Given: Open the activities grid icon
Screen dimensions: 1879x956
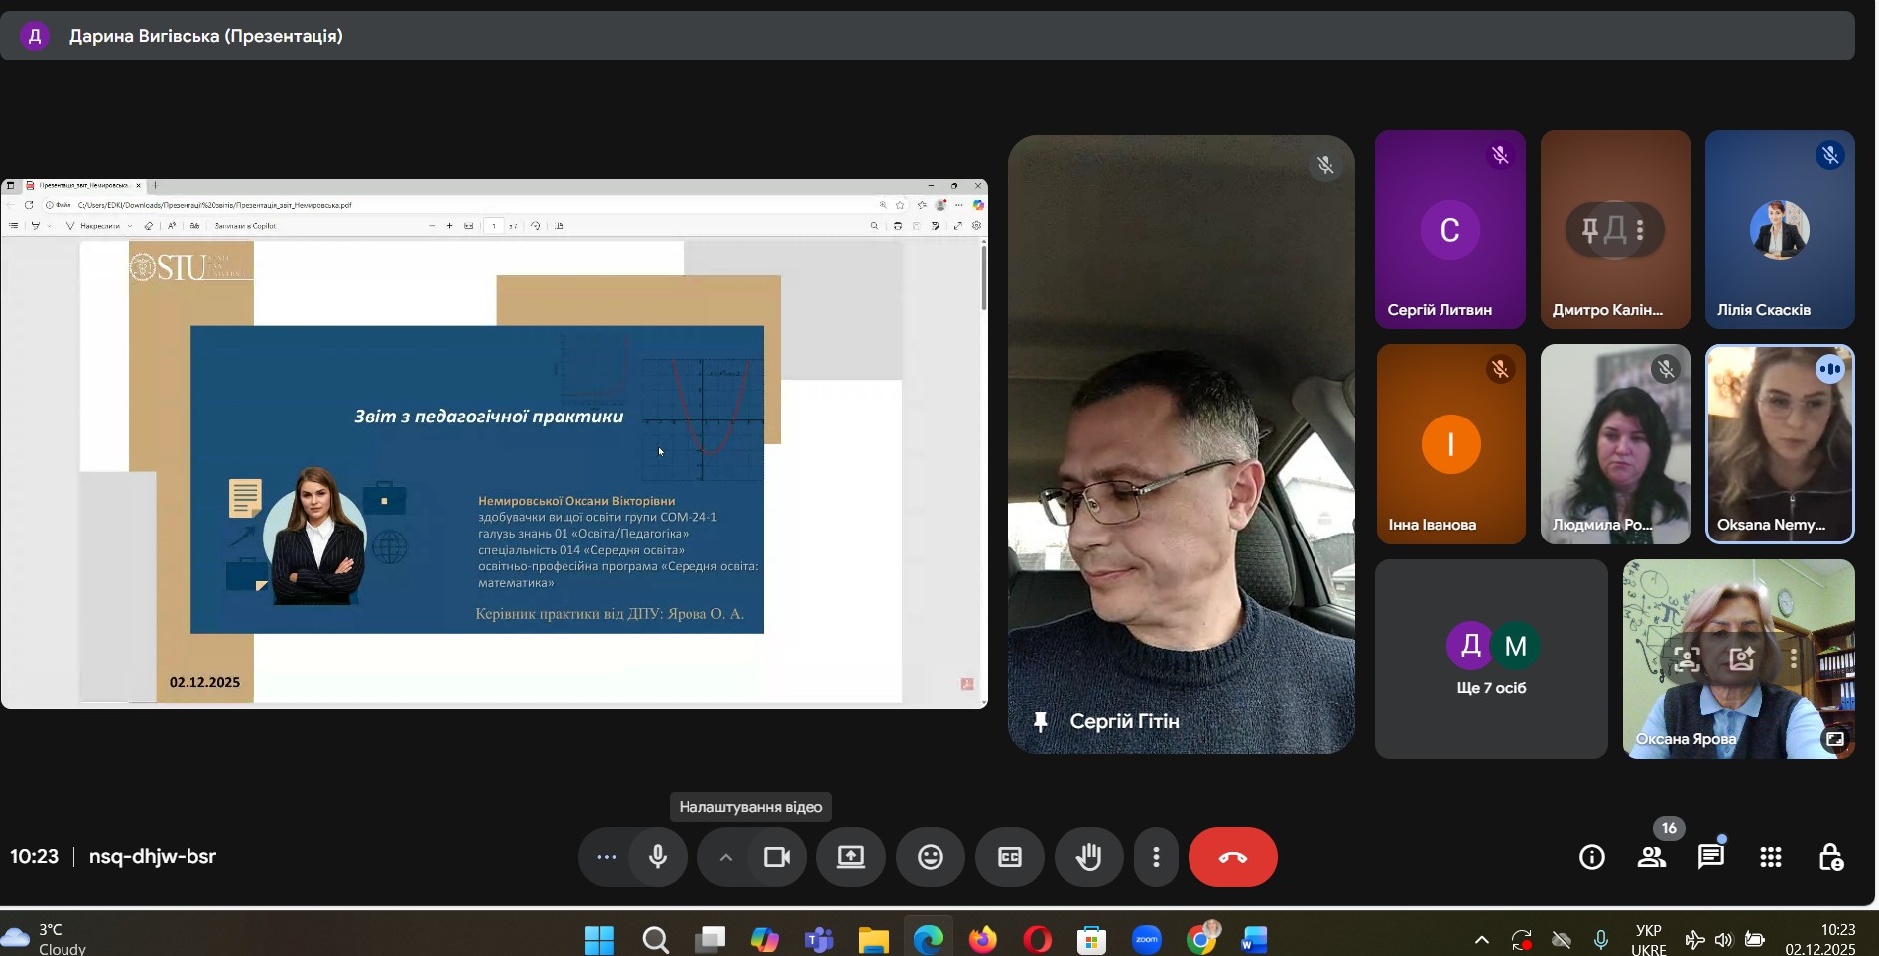Looking at the screenshot, I should [1770, 857].
